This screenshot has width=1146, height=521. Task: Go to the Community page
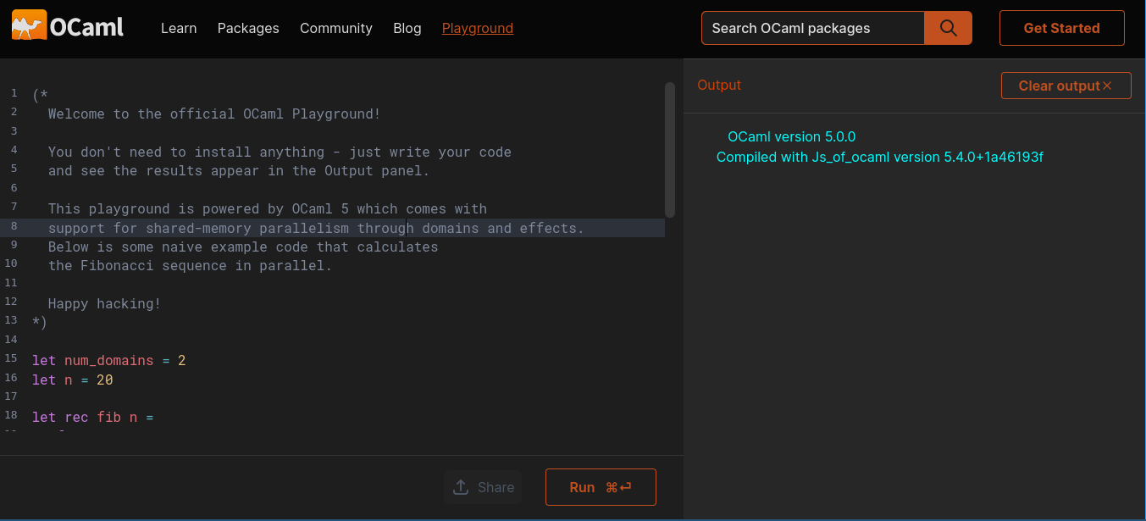point(336,28)
